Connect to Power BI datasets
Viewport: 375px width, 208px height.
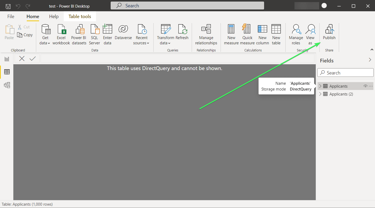coord(79,35)
